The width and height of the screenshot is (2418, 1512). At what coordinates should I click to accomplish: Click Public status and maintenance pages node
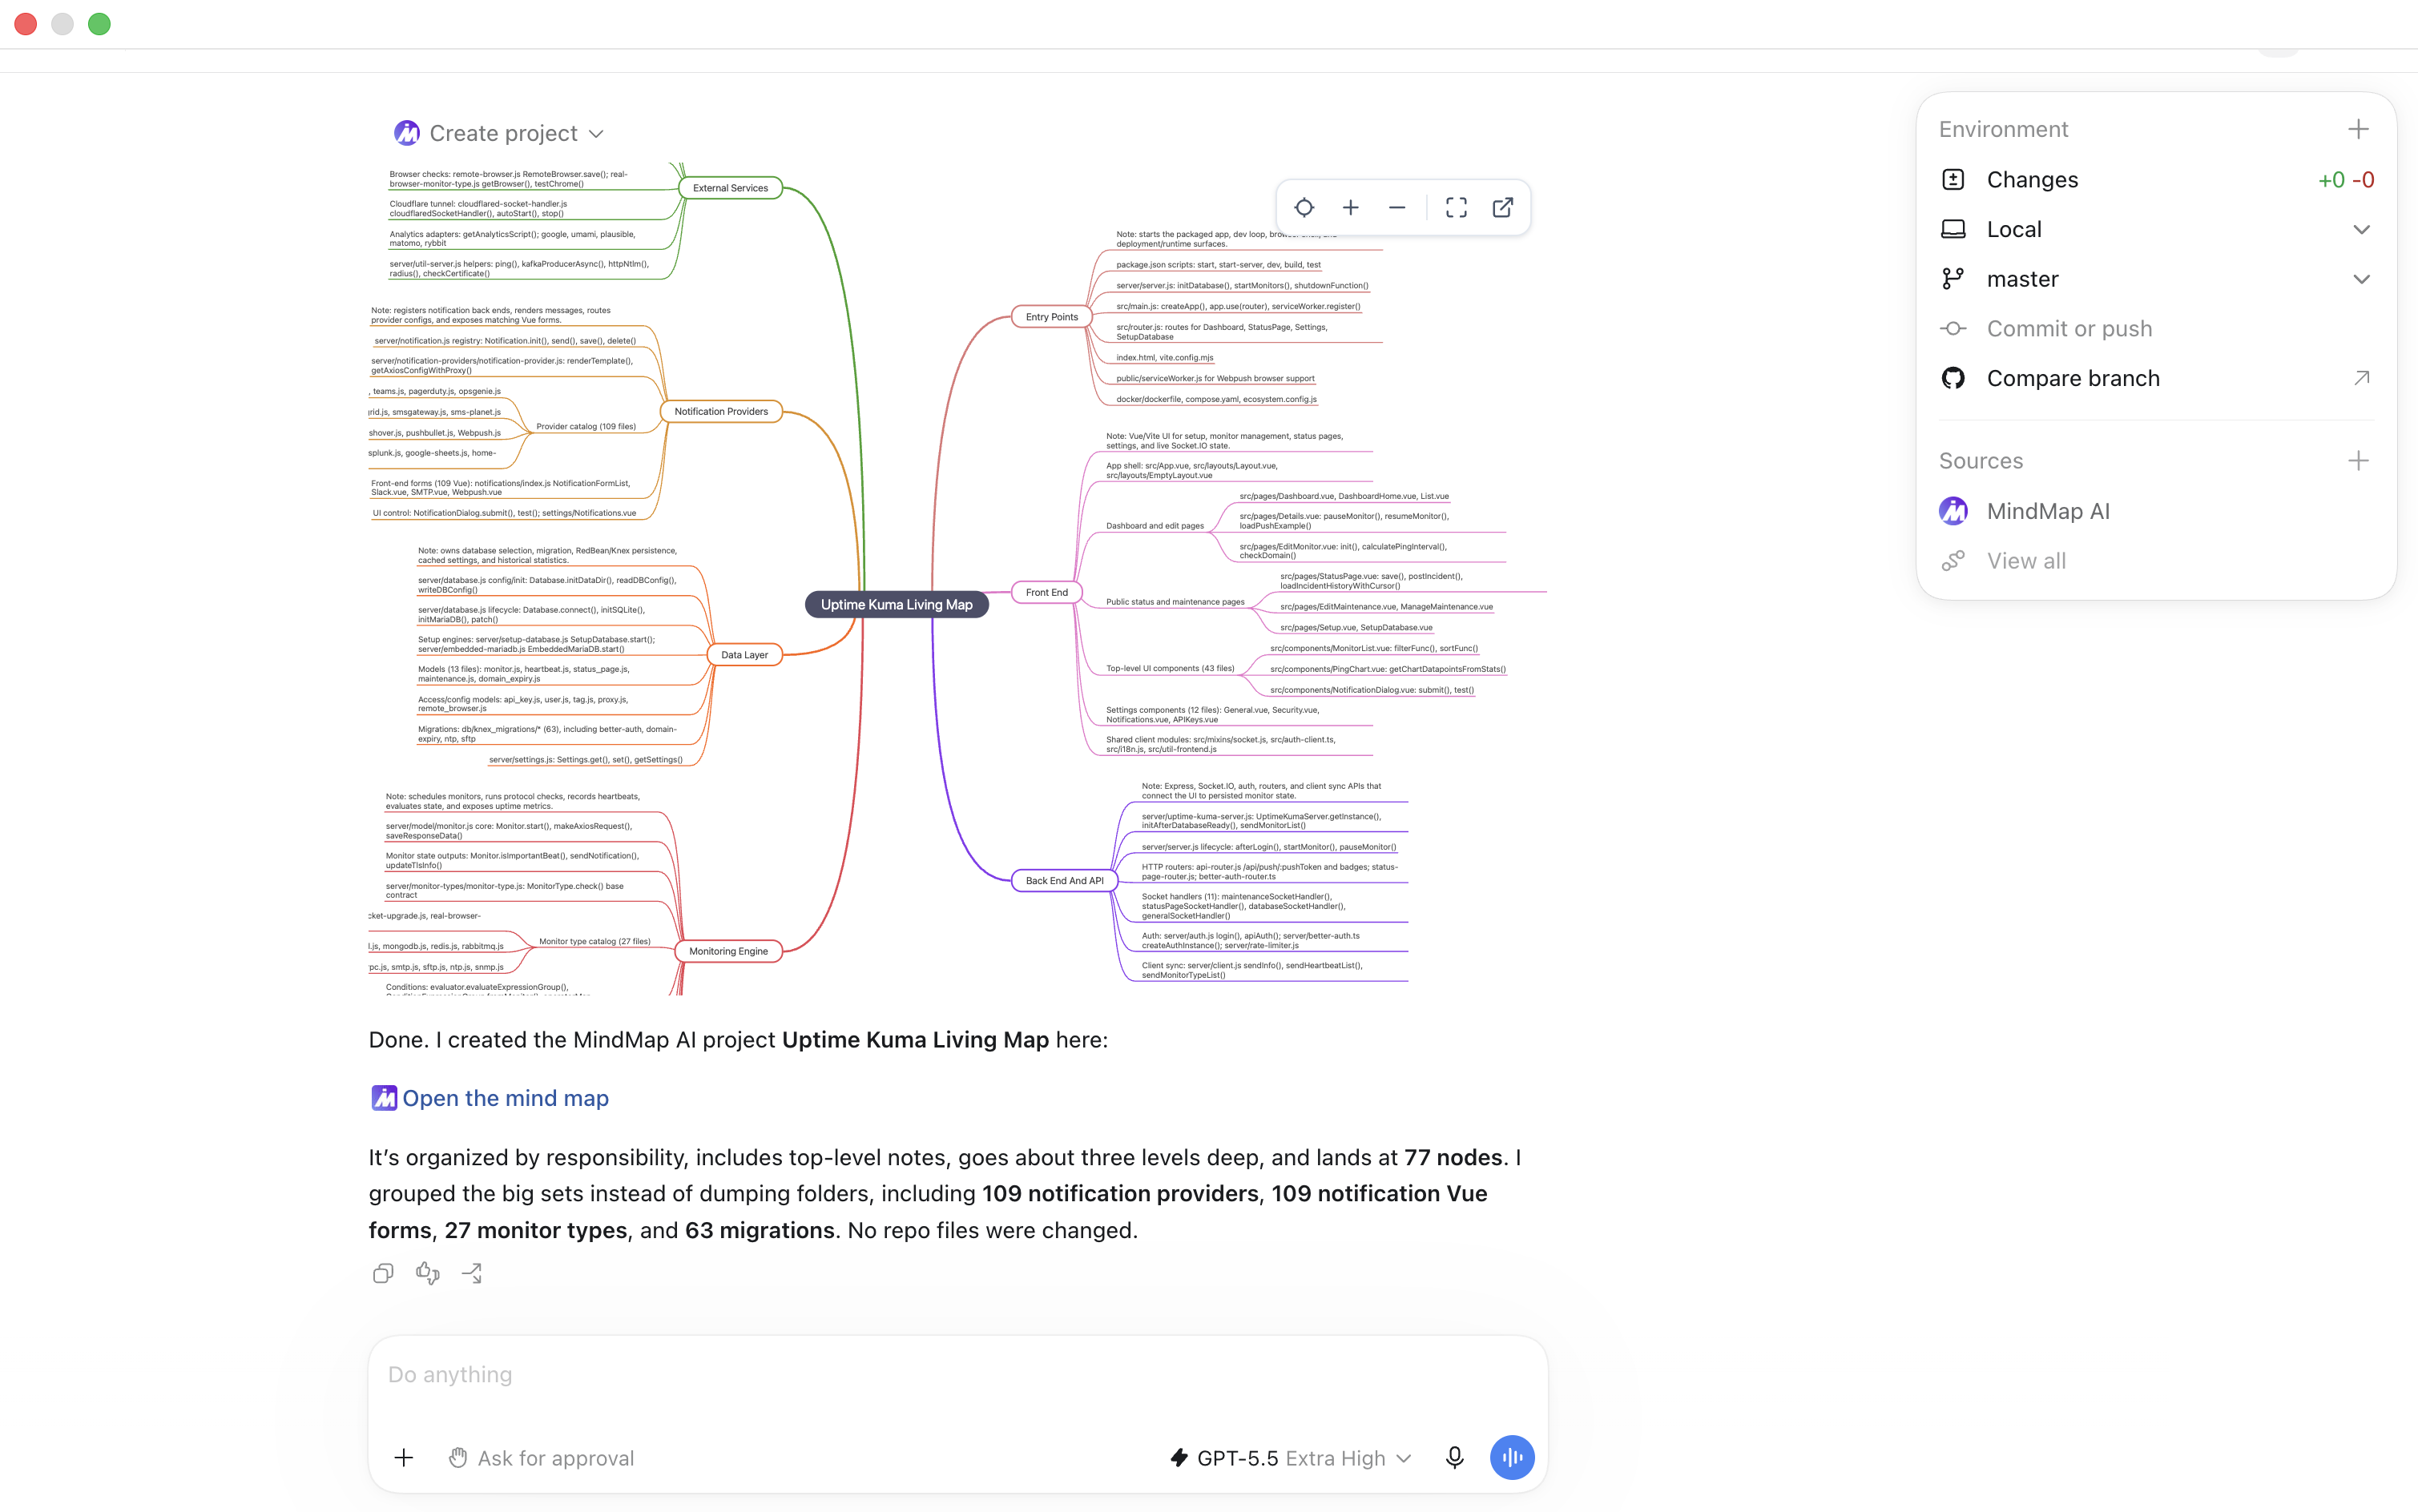point(1175,602)
